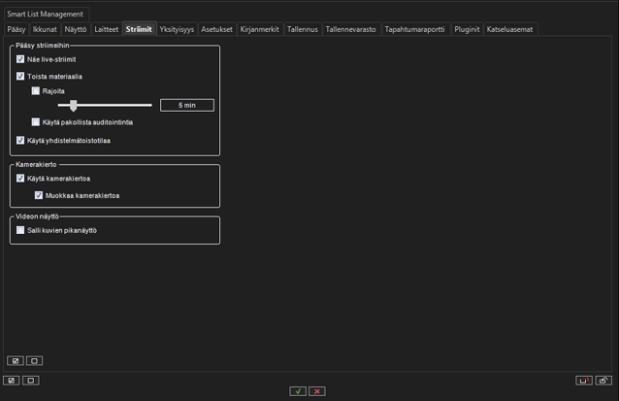Click the Videon näyttö group label

pyautogui.click(x=37, y=217)
